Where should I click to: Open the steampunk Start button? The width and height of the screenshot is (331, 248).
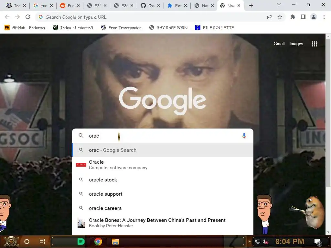(x=11, y=242)
